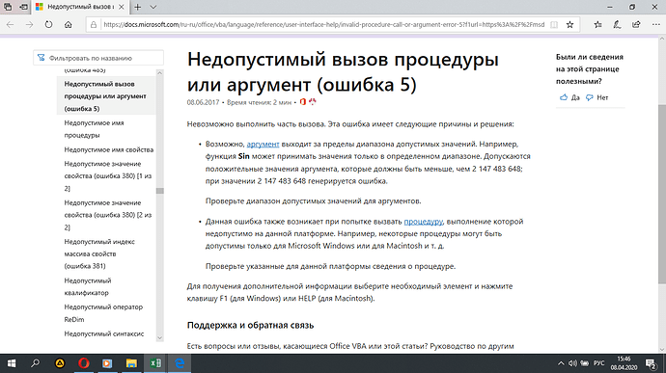This screenshot has width=666, height=373.
Task: Go to browser home page icon
Action: [x=68, y=25]
